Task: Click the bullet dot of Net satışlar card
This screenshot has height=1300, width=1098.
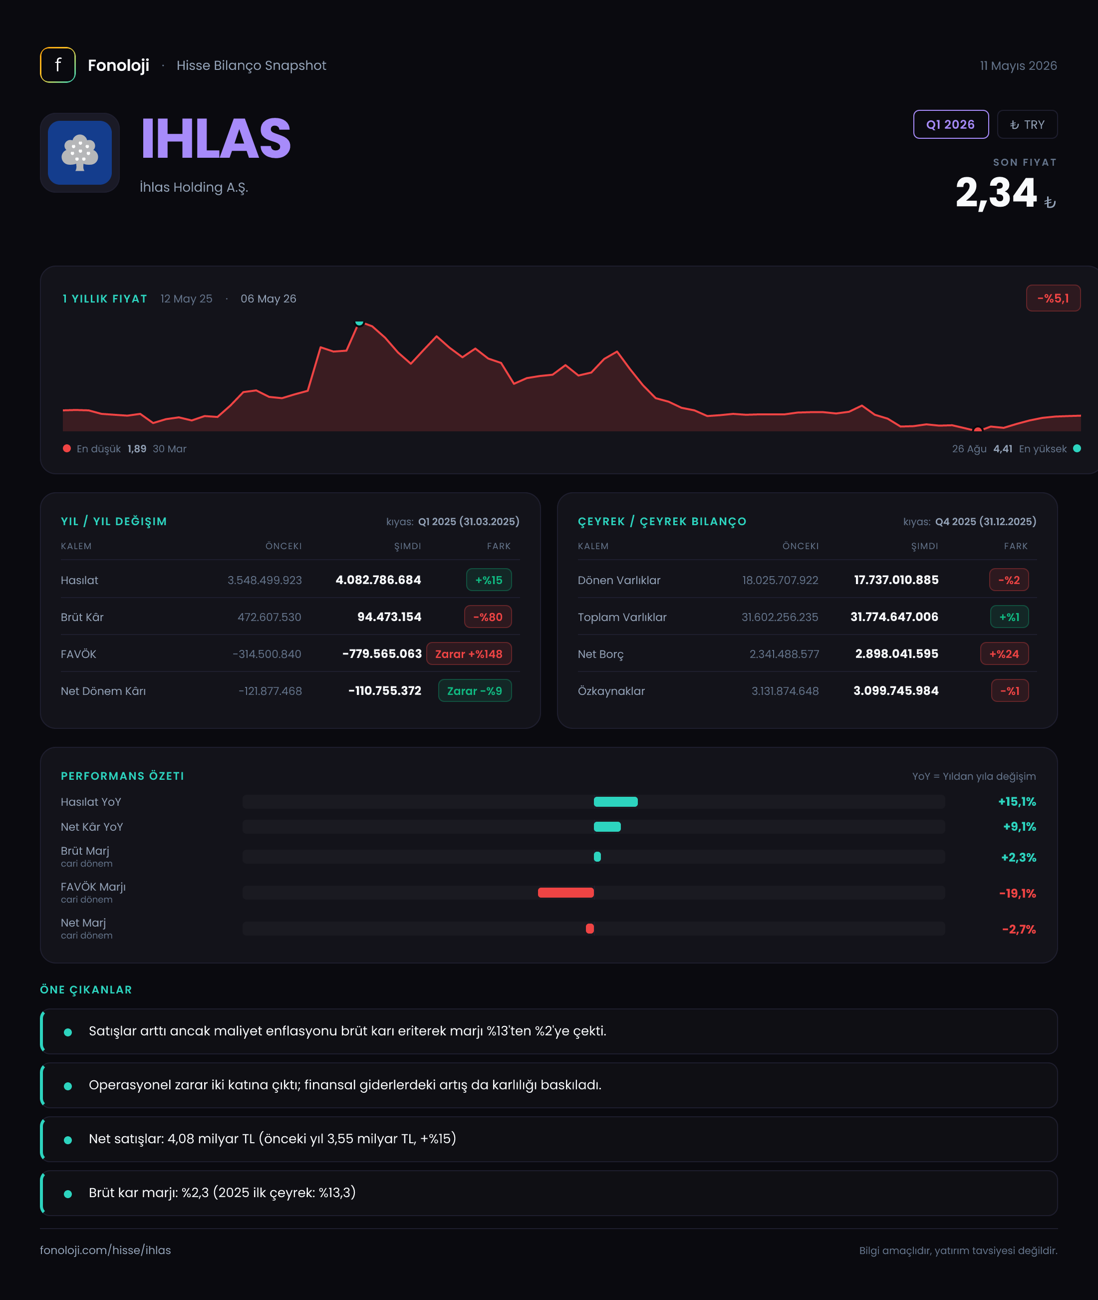Action: coord(68,1140)
